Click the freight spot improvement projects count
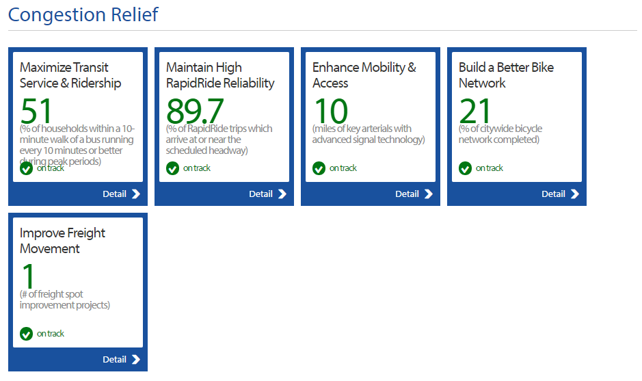 29,276
